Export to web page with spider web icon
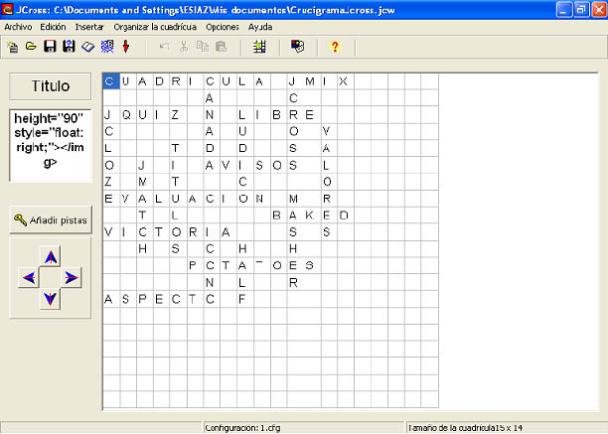Viewport: 608px width, 434px height. [x=107, y=47]
